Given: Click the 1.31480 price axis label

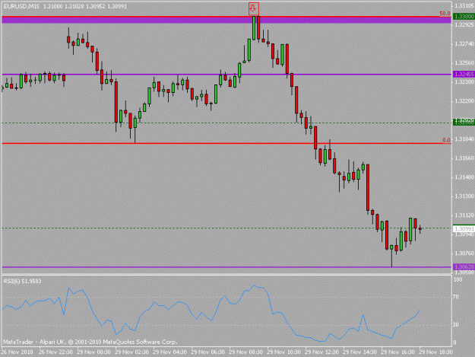Looking at the screenshot, I should click(464, 177).
